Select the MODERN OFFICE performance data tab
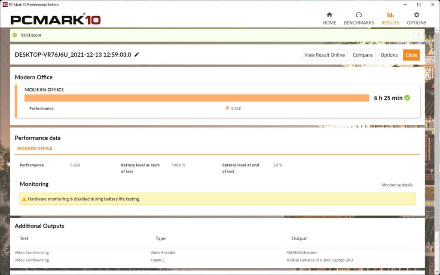This screenshot has height=275, width=440. pos(34,148)
